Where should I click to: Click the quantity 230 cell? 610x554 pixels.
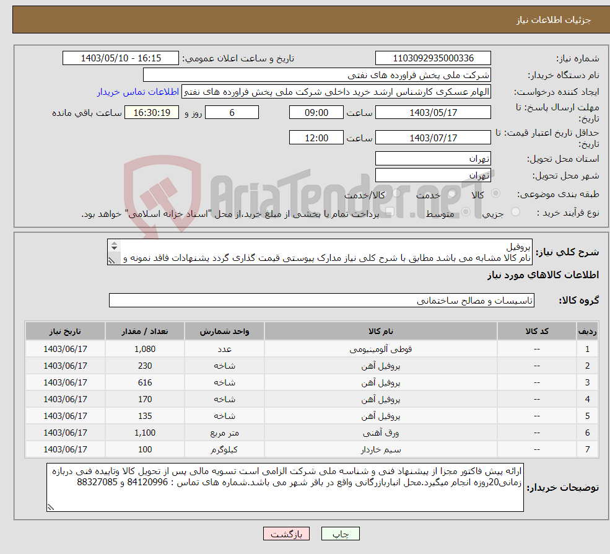[145, 366]
